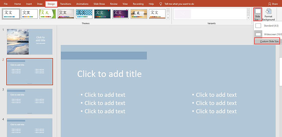Image resolution: width=282 pixels, height=137 pixels.
Task: Select the darker blue rectangle on slide
Action: tap(104, 56)
